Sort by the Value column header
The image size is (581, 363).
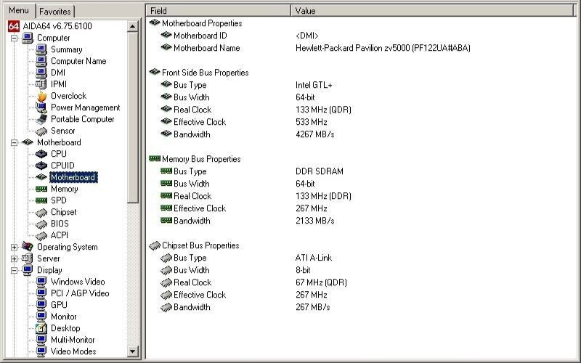(433, 11)
